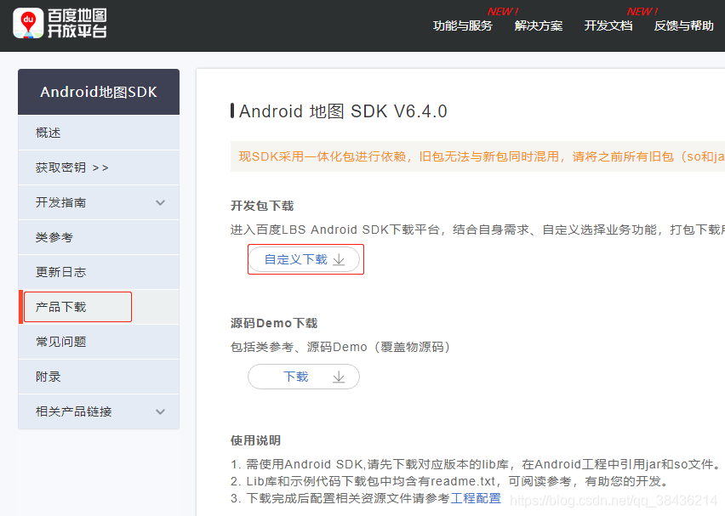Click download arrow icon in 自定义下载 button
This screenshot has height=516, width=725.
(339, 260)
